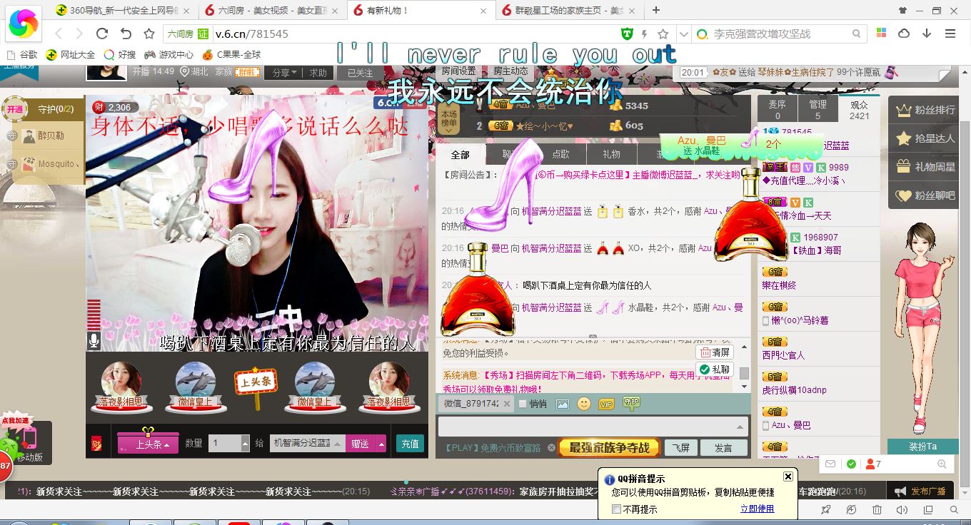971x525 pixels.
Task: Click the 清屏 clear screen button
Action: (715, 352)
